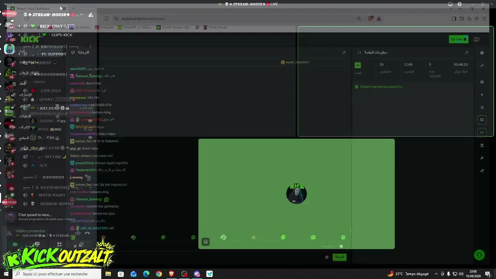Toggle the Discord camera button

15,245
